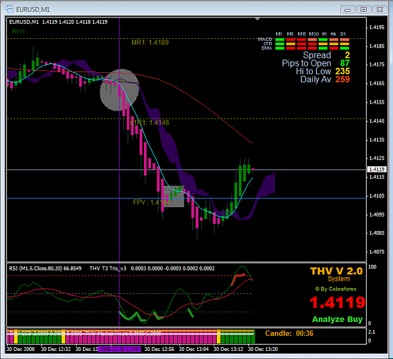Select the gray circle highlight object
393x359 pixels.
tap(119, 90)
